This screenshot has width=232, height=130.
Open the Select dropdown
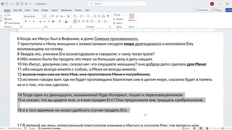click(x=118, y=23)
